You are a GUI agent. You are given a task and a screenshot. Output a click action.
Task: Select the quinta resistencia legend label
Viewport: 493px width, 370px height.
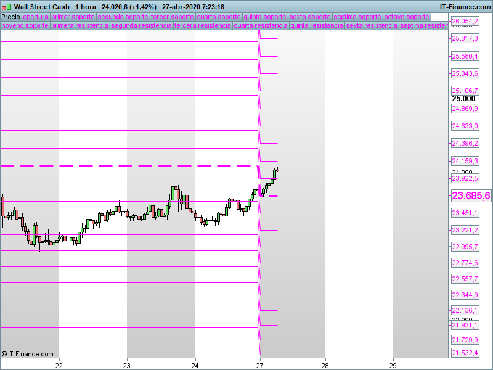click(317, 25)
